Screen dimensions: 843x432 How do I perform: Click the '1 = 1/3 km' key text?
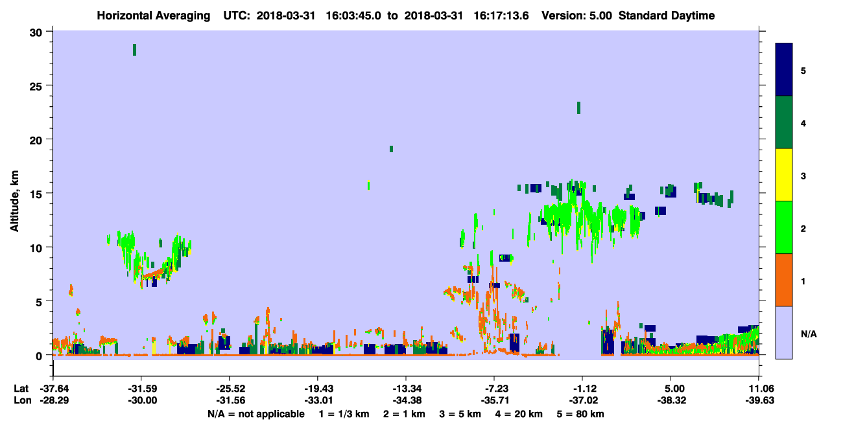click(x=343, y=414)
